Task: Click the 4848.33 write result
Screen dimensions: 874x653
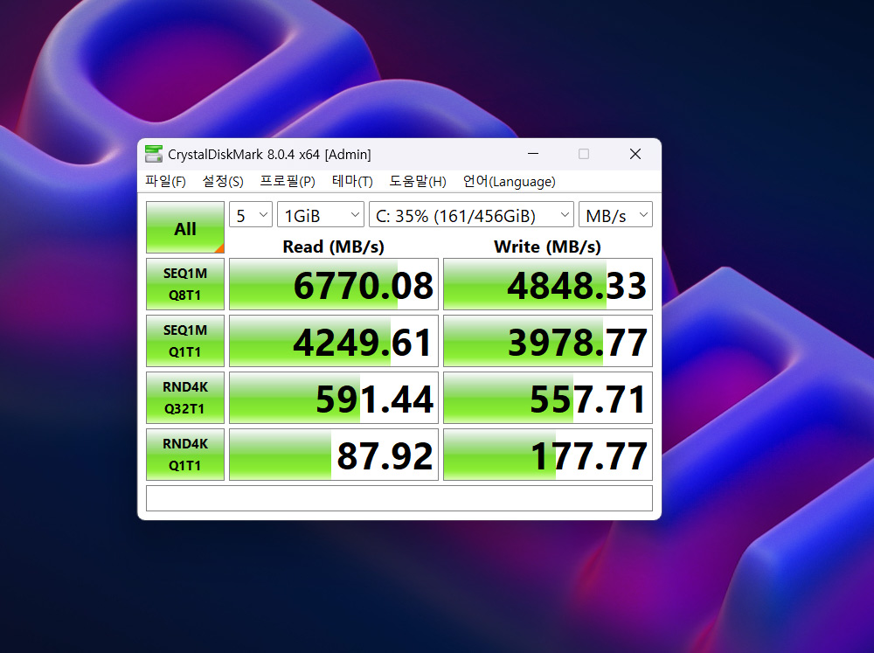Action: [548, 284]
